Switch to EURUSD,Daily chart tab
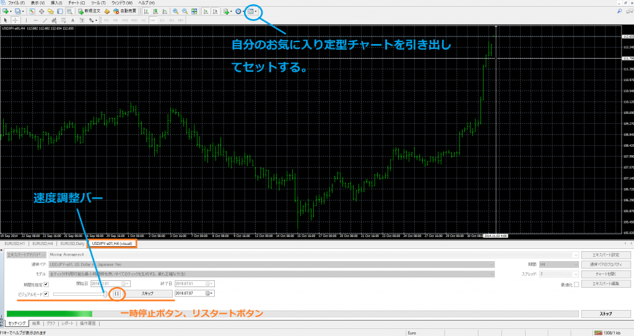This screenshot has height=336, width=634. click(72, 244)
